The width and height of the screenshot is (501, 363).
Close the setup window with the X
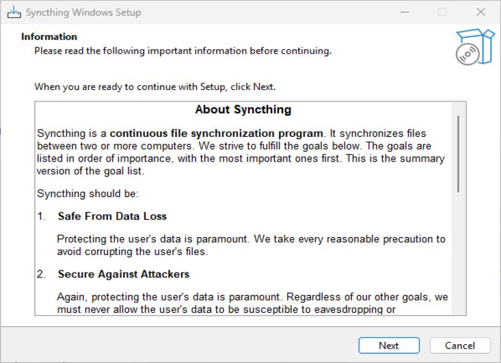[480, 12]
